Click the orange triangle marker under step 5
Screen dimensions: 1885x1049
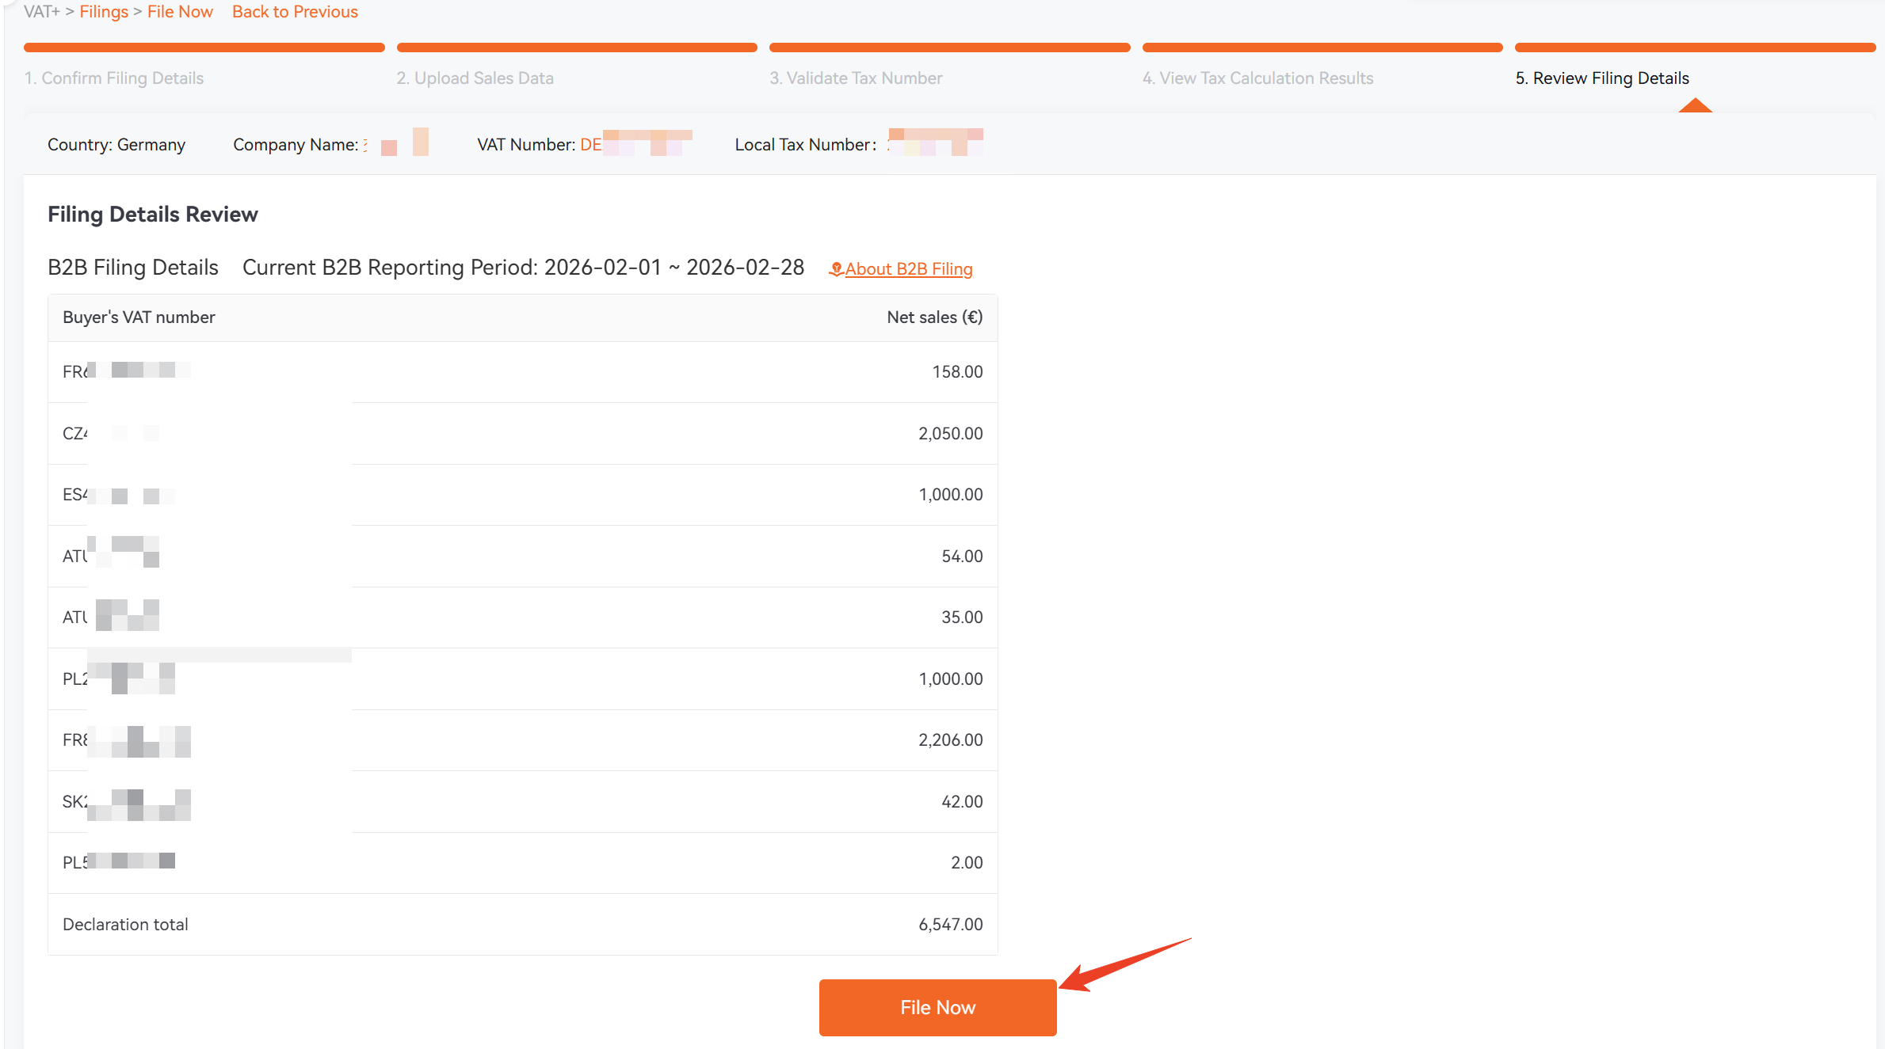(1695, 105)
